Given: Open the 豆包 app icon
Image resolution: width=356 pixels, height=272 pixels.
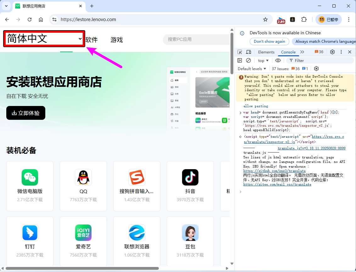Looking at the screenshot, I should pyautogui.click(x=190, y=232).
